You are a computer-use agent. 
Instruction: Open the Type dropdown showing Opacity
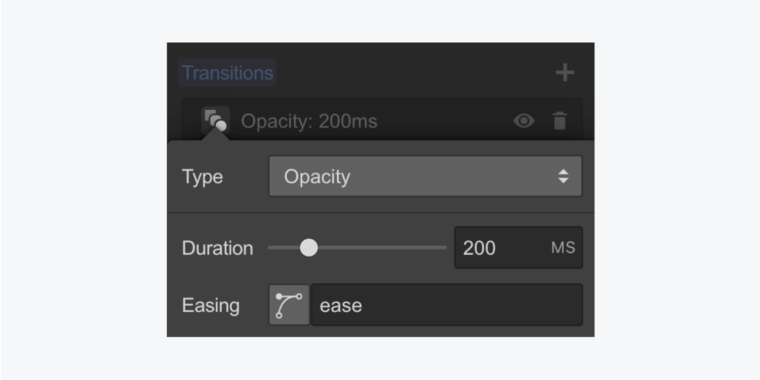[x=415, y=177]
